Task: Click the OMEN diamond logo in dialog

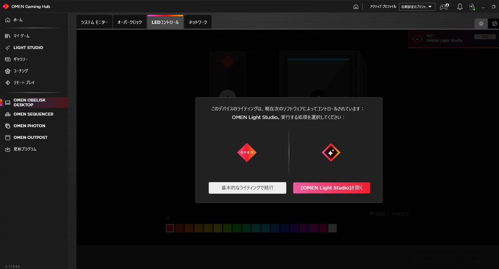Action: pos(247,152)
